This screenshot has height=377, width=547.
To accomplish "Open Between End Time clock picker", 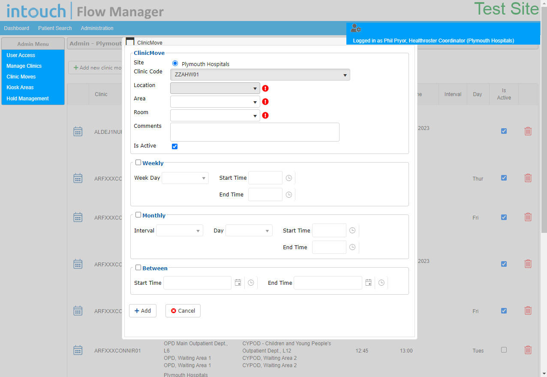I will [382, 283].
